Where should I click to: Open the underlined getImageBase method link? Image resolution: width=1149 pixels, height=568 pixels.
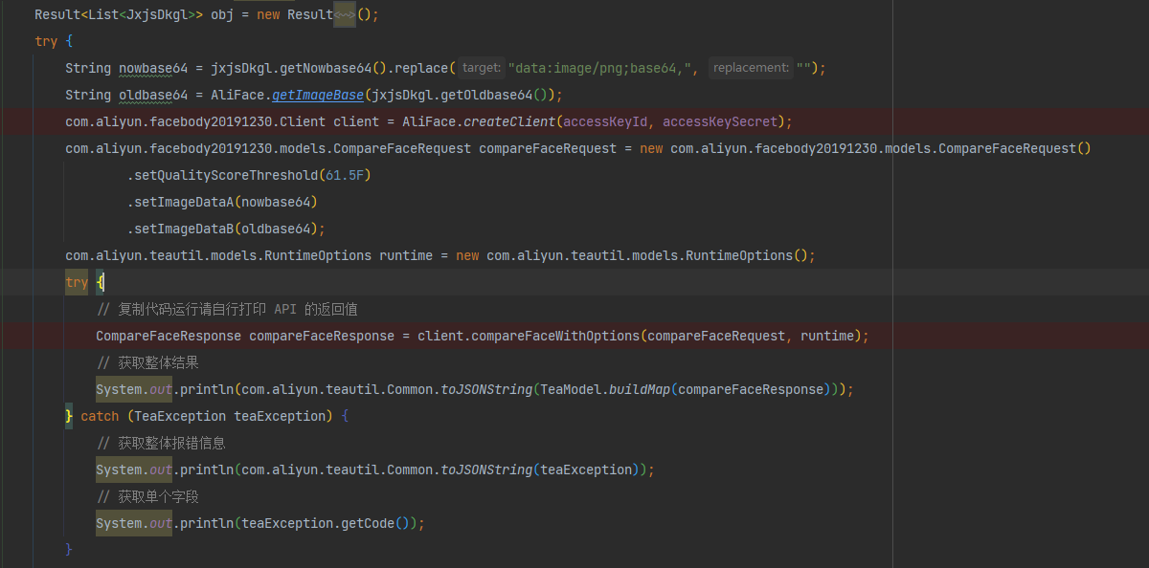click(318, 95)
